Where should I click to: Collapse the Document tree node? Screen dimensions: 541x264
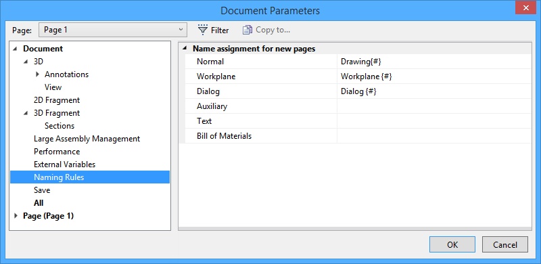(15, 49)
